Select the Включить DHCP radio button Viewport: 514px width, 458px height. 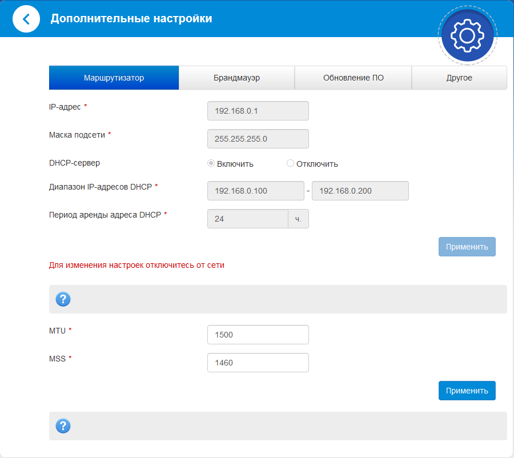(211, 163)
